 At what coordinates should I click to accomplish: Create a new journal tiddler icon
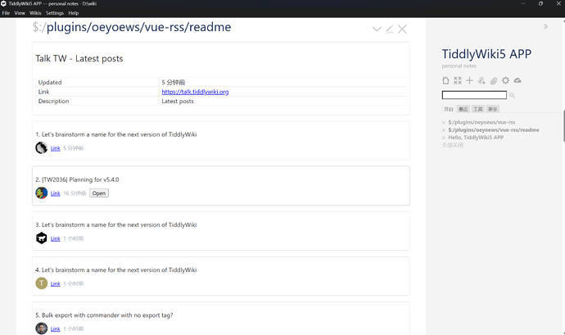coord(481,80)
